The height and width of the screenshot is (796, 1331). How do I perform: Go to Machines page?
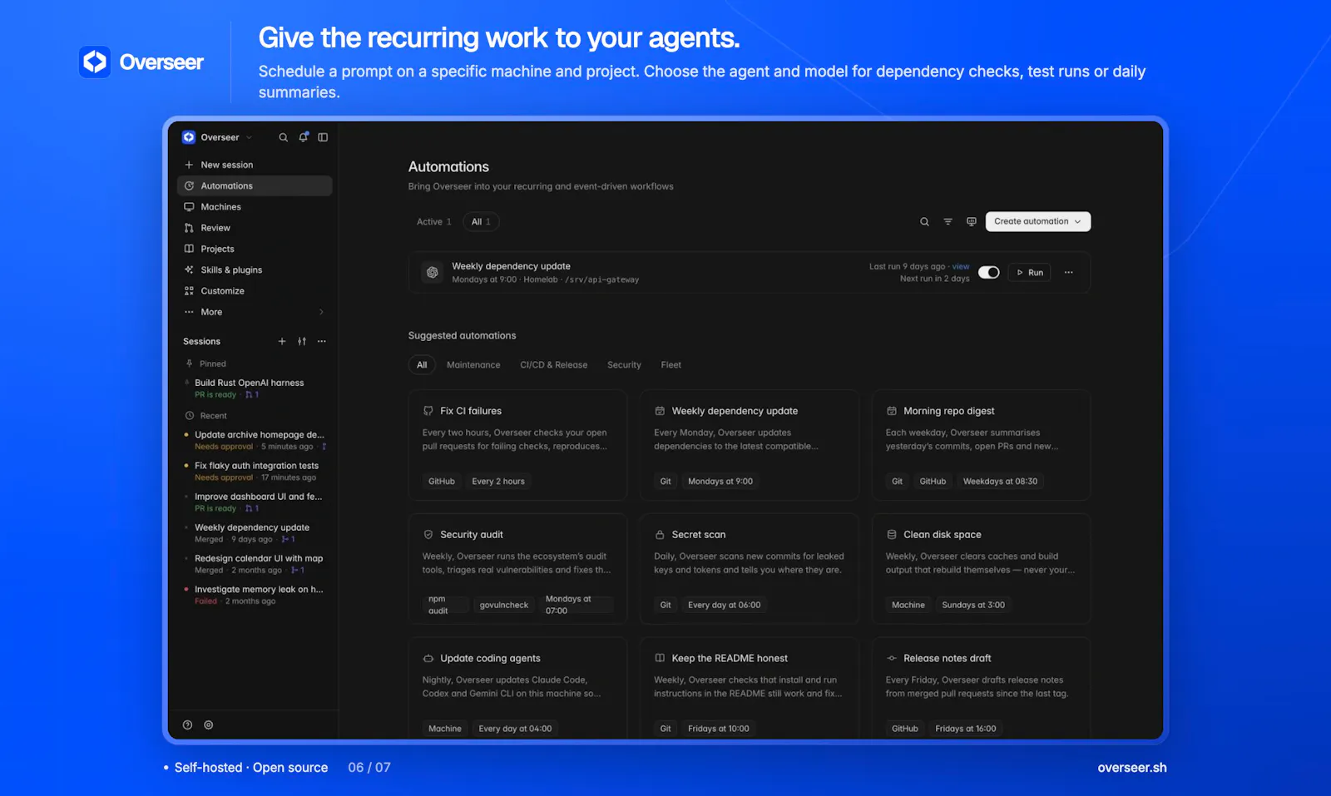click(255, 207)
